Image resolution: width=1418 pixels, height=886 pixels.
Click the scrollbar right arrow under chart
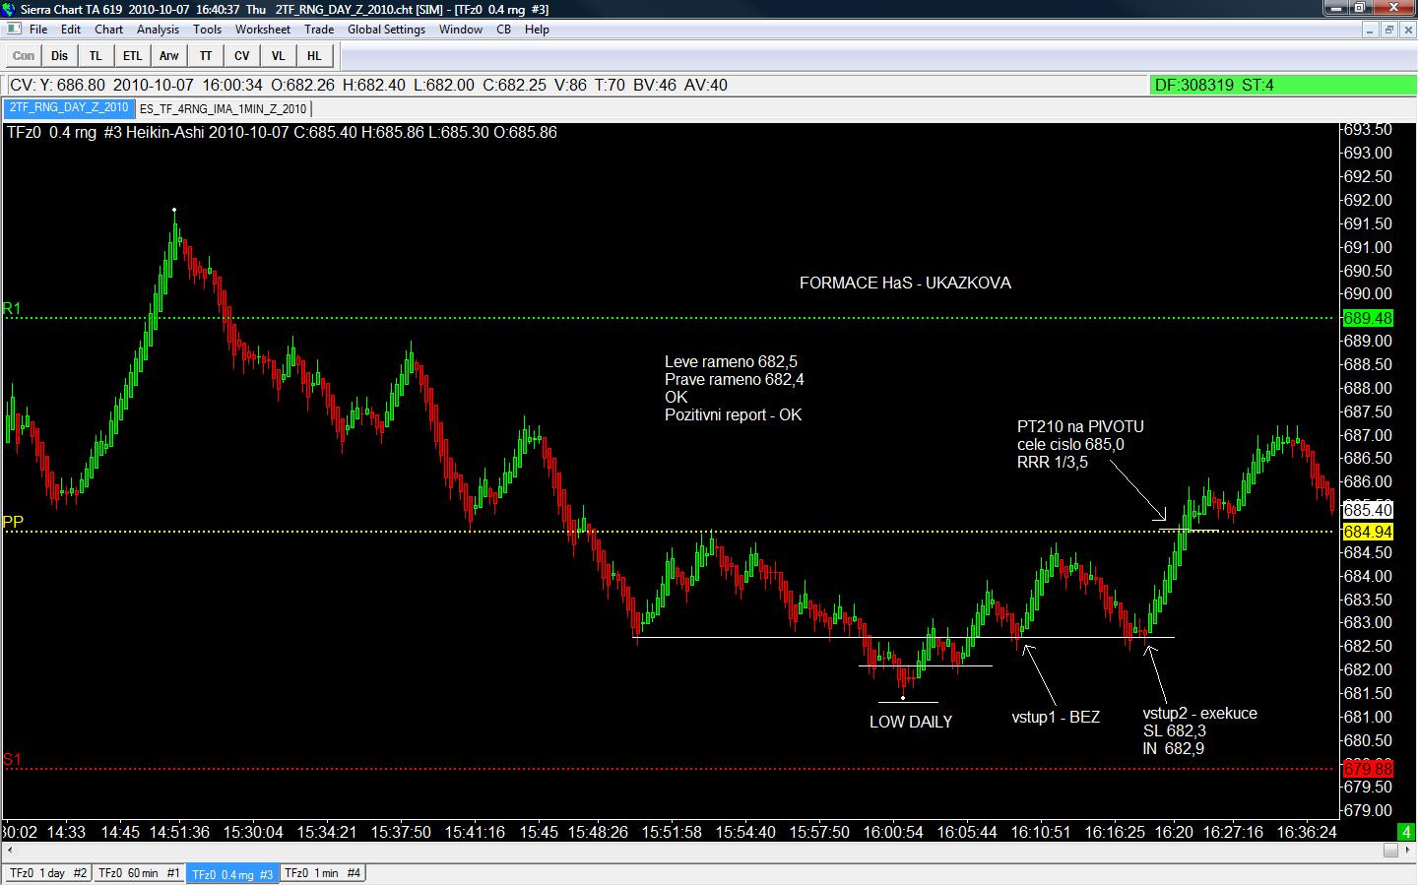pyautogui.click(x=1407, y=852)
